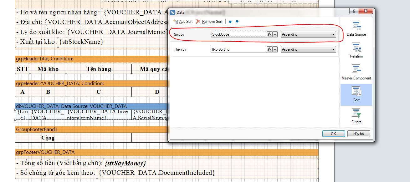
Task: Click the help question mark button
Action: pos(353,11)
